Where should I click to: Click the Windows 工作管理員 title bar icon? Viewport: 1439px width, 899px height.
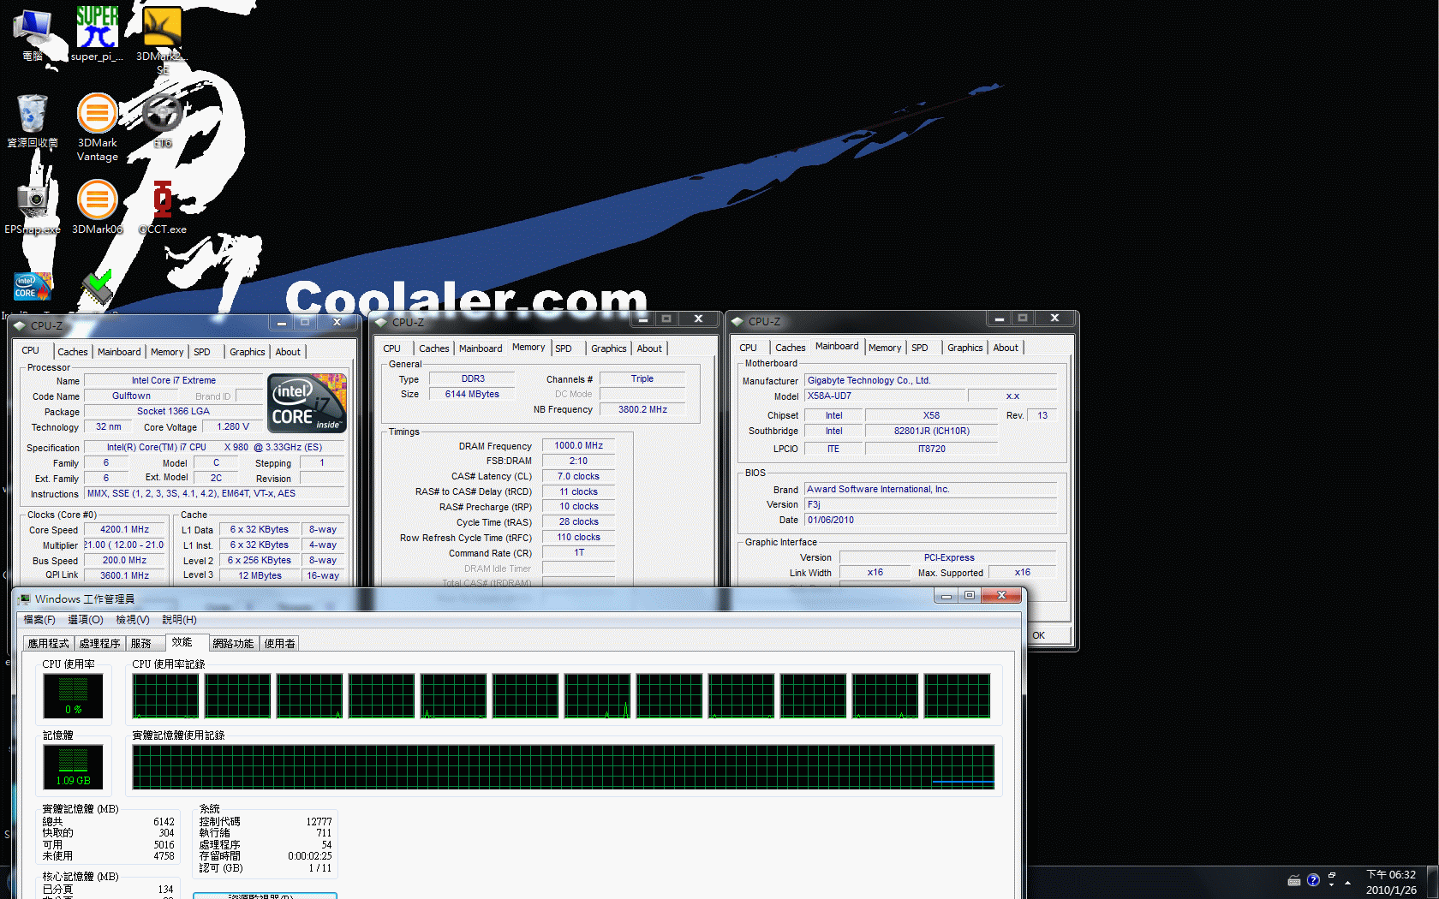click(x=24, y=599)
